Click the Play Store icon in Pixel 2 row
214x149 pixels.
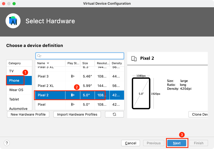pos(72,95)
